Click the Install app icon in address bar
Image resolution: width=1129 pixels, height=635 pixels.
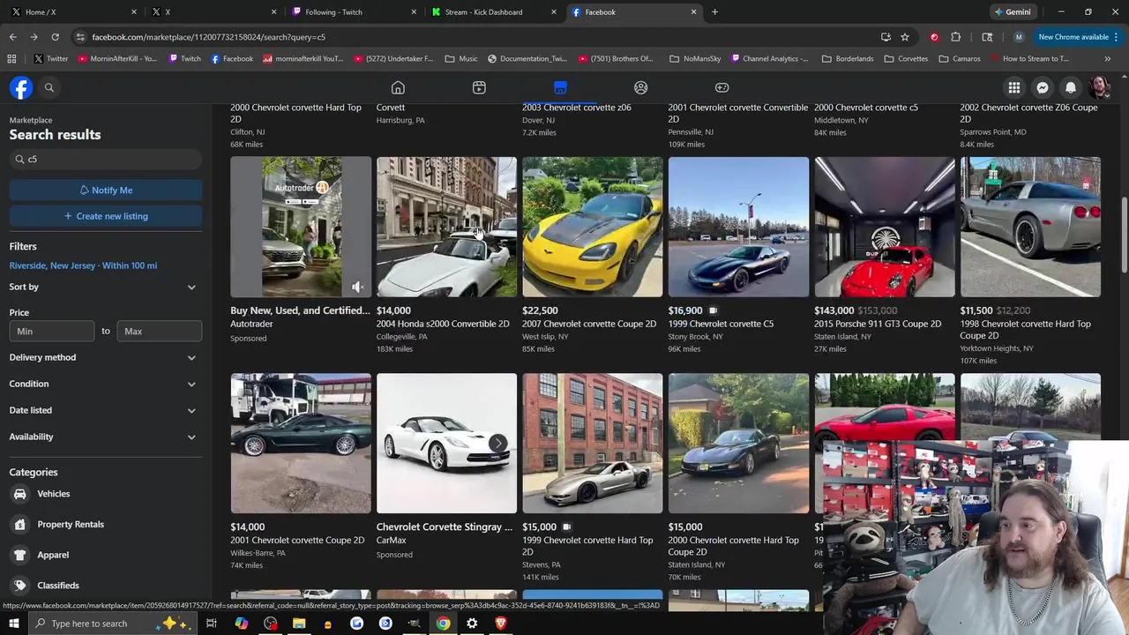(886, 37)
